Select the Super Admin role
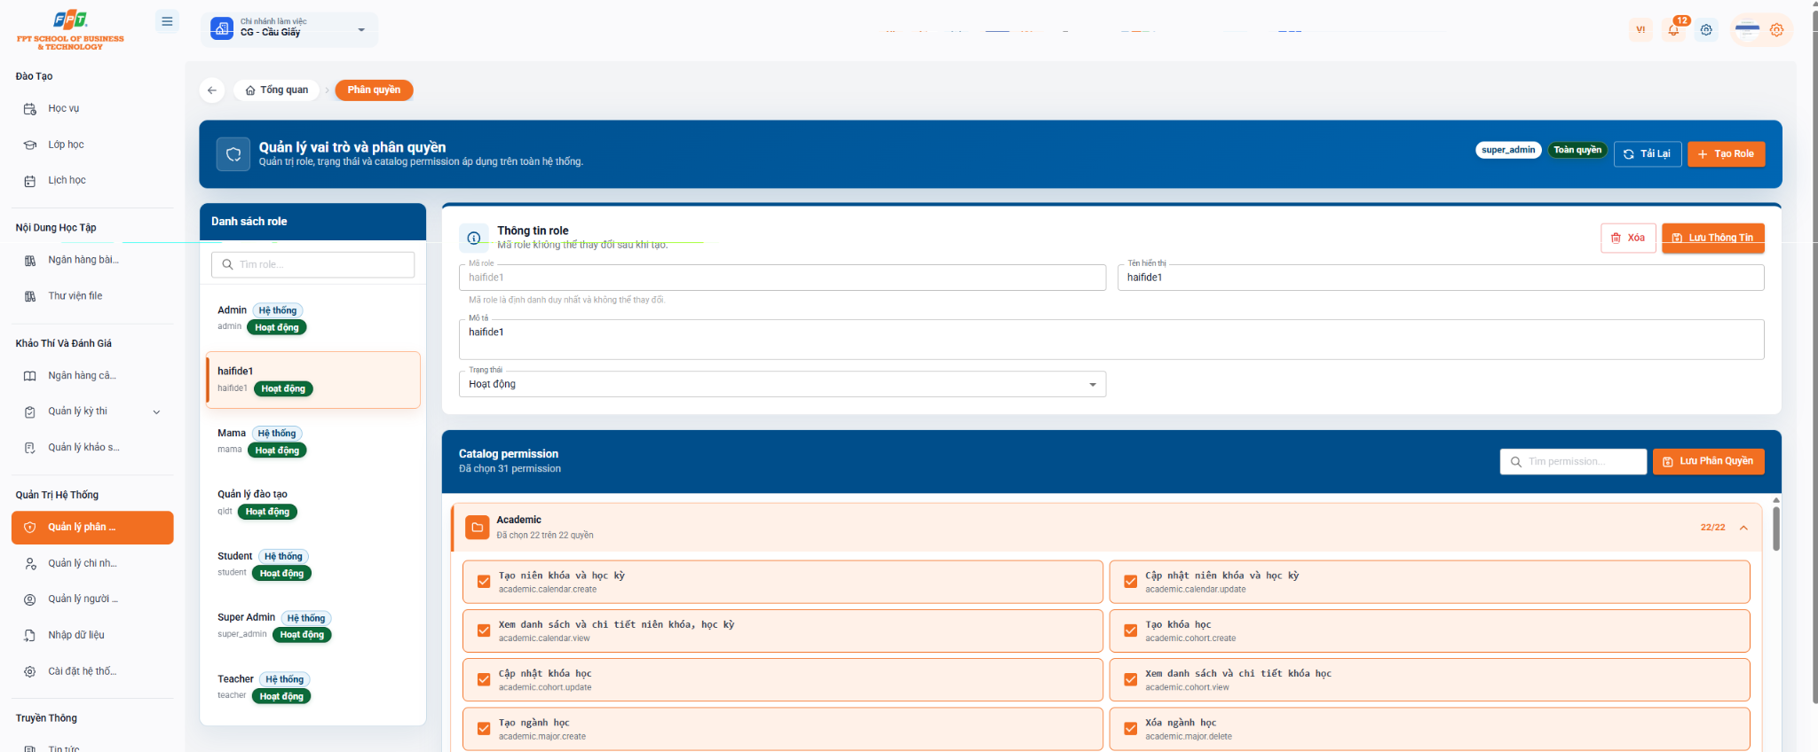This screenshot has width=1818, height=752. tap(313, 626)
